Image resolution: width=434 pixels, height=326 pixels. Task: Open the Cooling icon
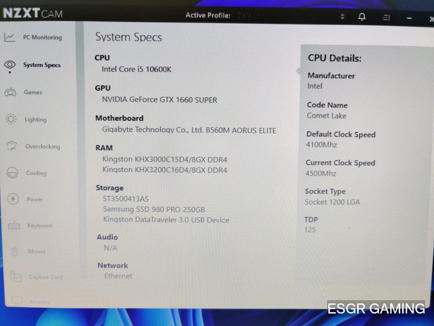(x=12, y=173)
